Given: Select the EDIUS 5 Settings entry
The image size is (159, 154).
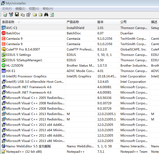Looking at the screenshot, I should pos(18,55).
